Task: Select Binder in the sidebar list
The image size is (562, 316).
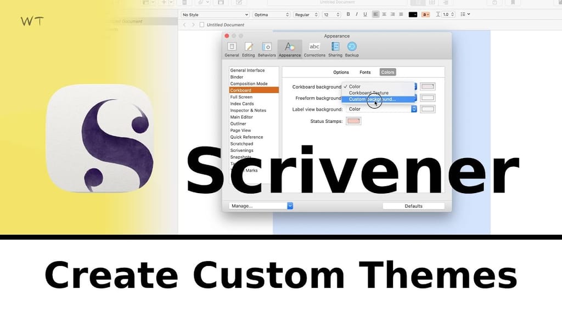Action: click(254, 77)
